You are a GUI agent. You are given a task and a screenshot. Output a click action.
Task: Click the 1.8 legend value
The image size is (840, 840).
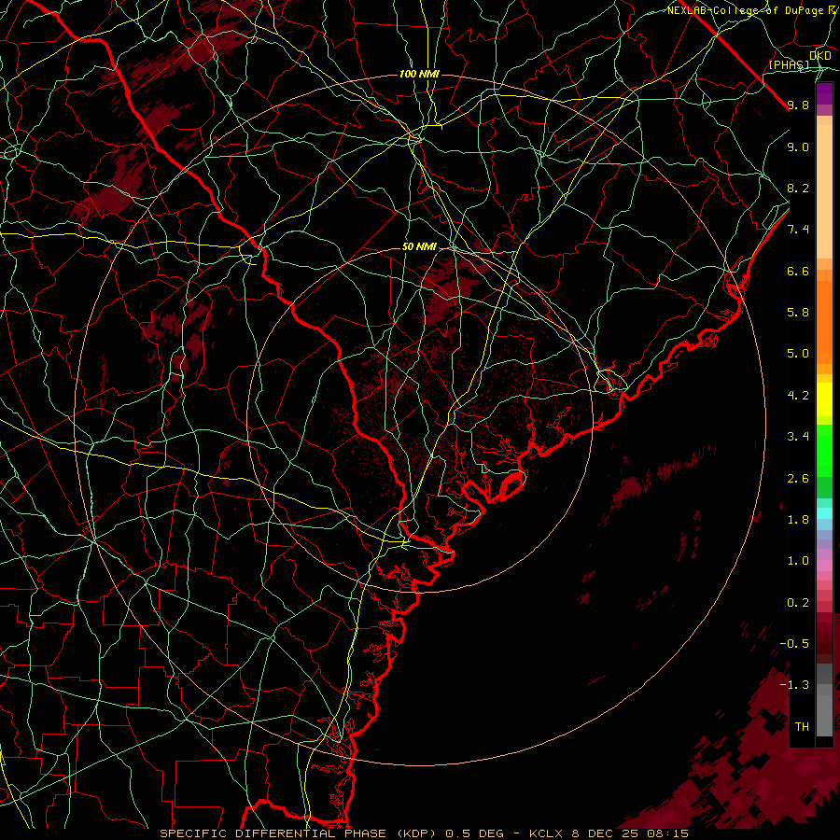(798, 520)
